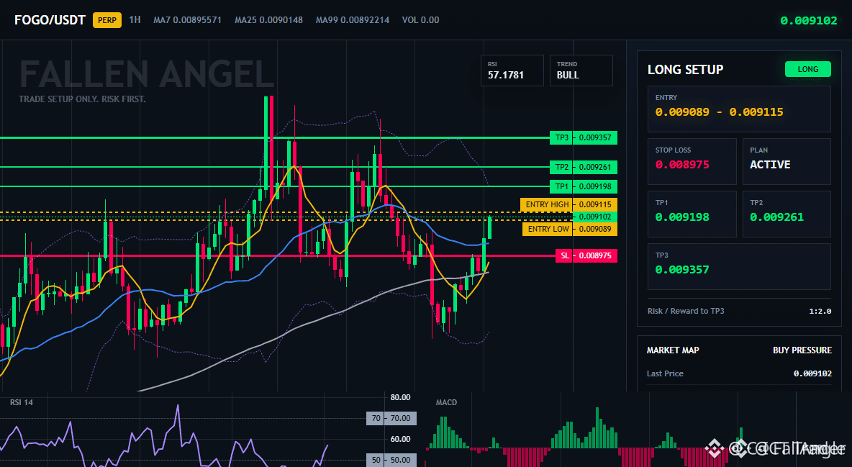Click the MA25 0.0090148 indicator
The image size is (852, 467).
(269, 20)
